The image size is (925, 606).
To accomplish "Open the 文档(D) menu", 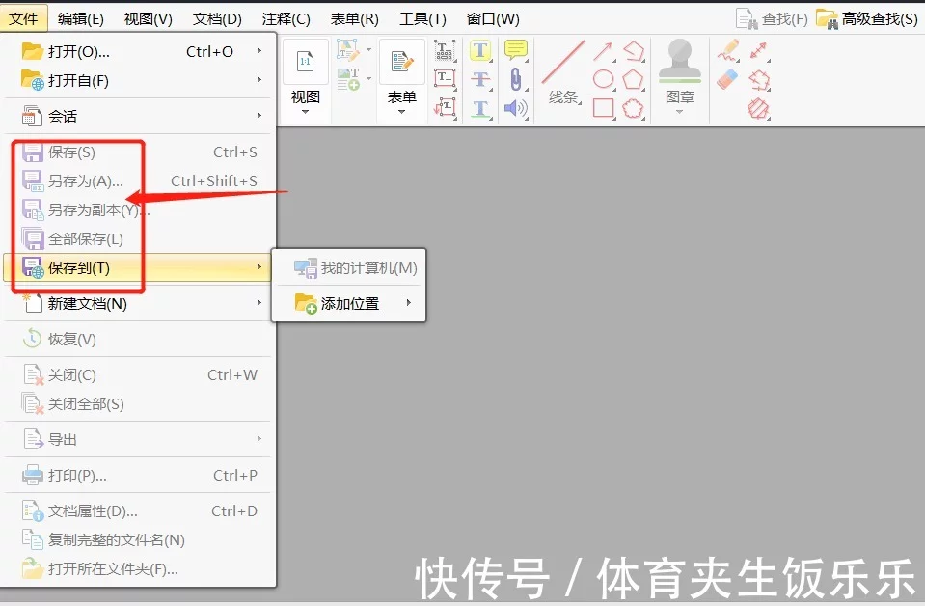I will pyautogui.click(x=217, y=19).
